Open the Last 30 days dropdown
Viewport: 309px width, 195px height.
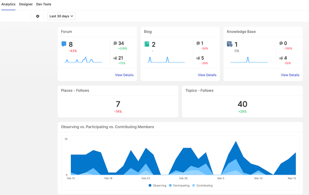(x=61, y=16)
